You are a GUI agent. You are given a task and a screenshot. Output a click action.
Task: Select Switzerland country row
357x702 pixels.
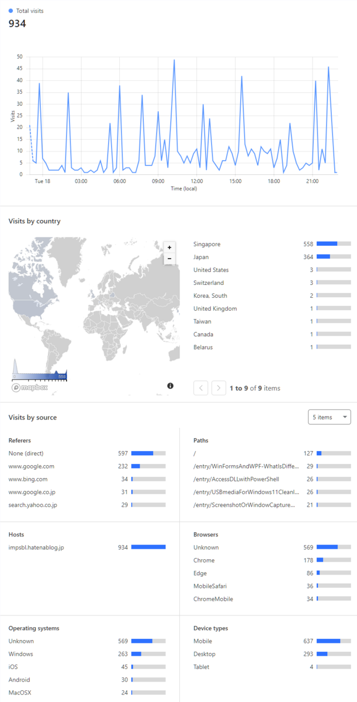click(x=272, y=283)
